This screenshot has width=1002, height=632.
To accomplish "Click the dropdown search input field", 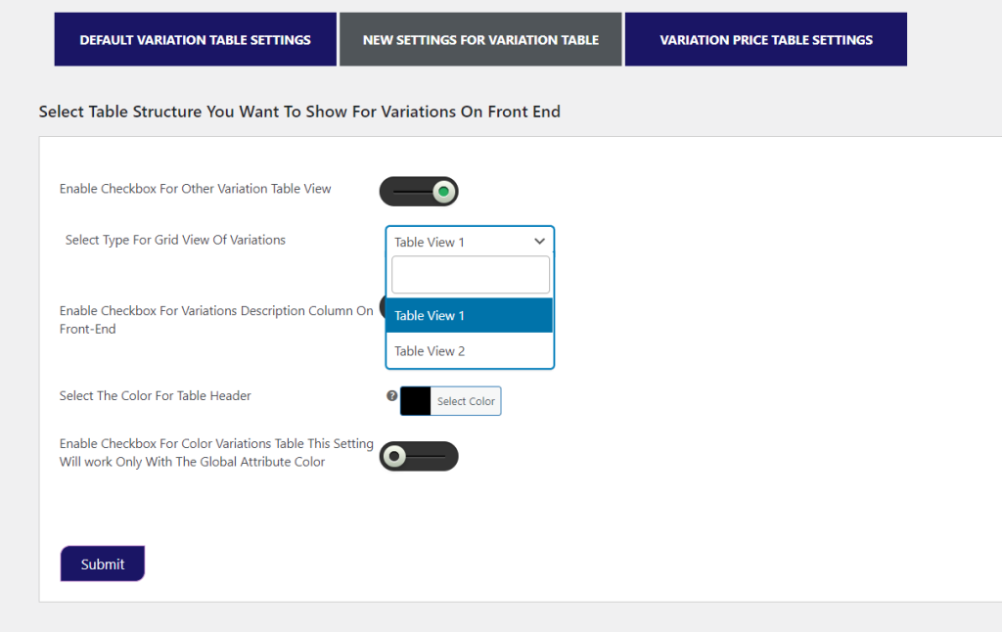I will pyautogui.click(x=470, y=275).
